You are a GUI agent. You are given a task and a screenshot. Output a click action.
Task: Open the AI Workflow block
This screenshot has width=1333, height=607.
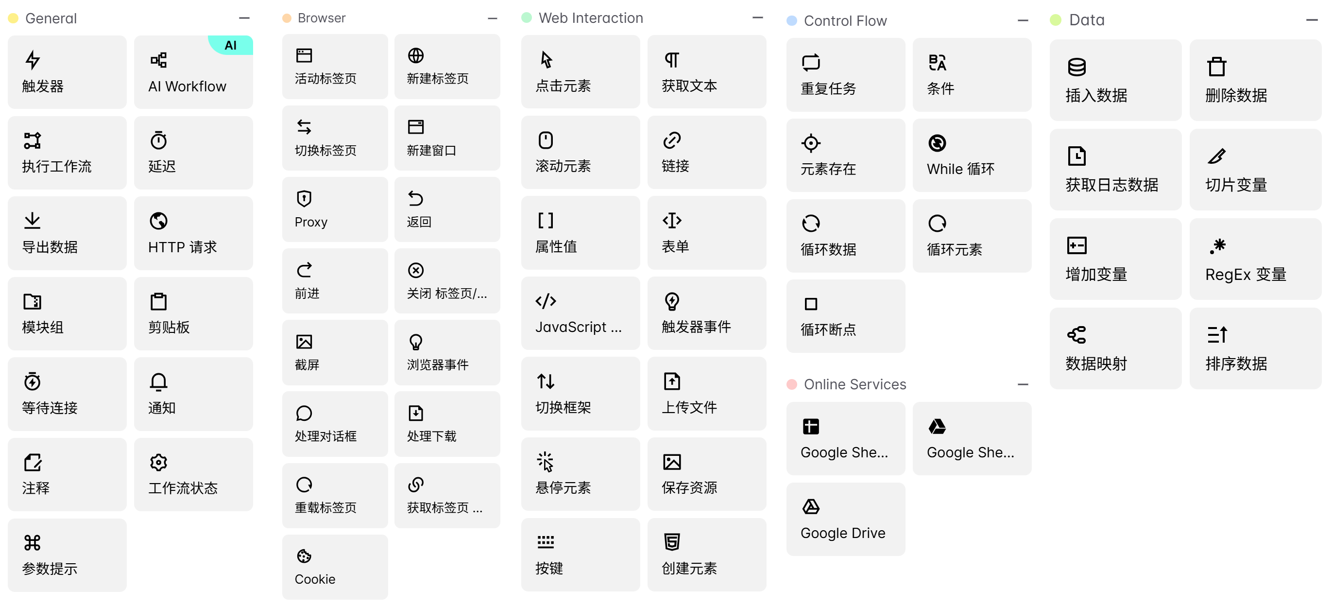[x=193, y=72]
